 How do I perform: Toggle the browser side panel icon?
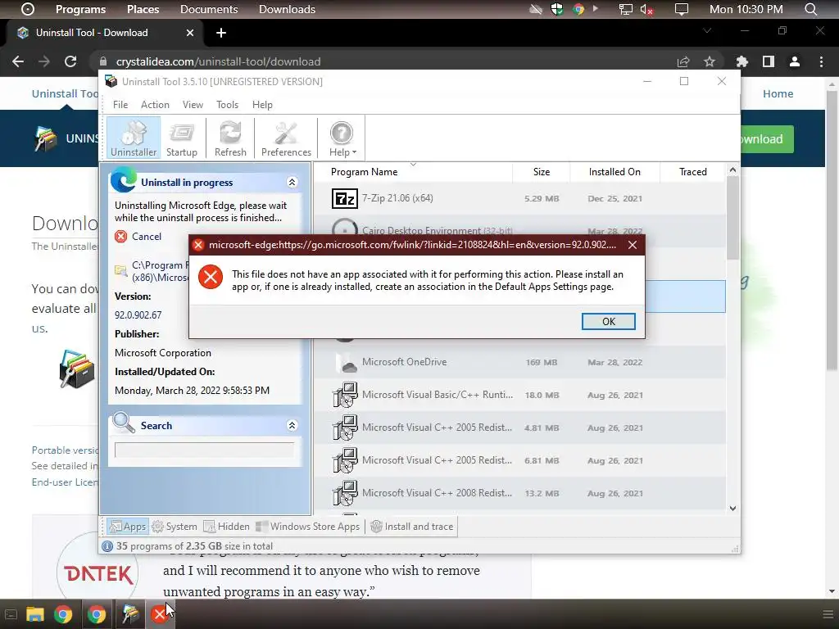[769, 61]
